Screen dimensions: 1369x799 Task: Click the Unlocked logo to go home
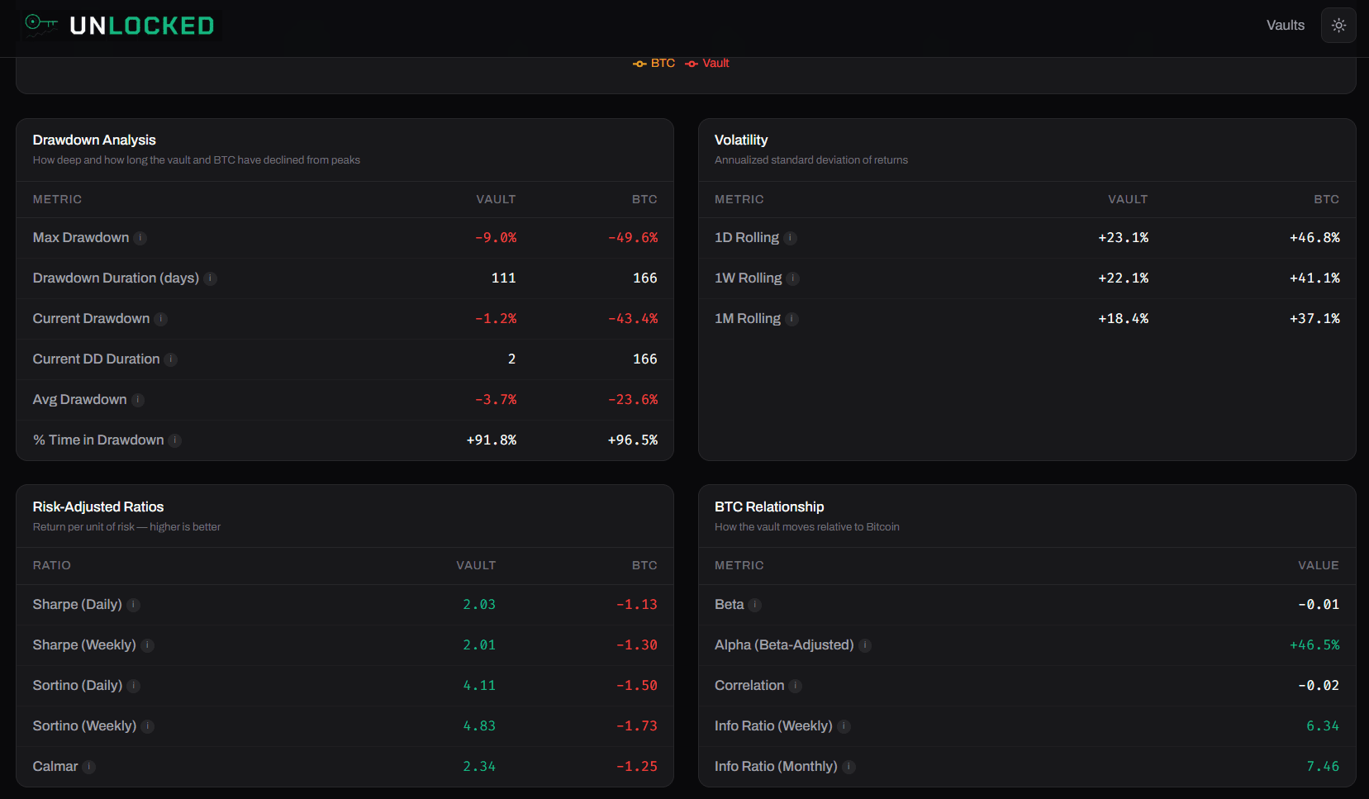pyautogui.click(x=121, y=26)
